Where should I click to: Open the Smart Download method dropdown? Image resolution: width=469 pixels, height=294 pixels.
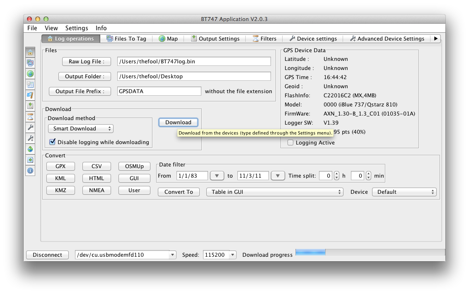81,129
